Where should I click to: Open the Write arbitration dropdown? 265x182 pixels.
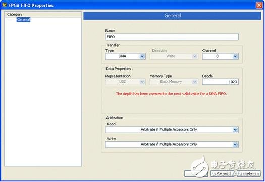click(x=172, y=144)
